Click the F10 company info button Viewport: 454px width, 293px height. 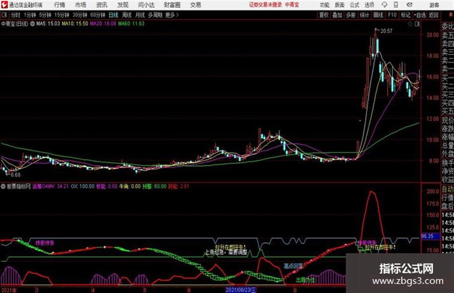393,15
